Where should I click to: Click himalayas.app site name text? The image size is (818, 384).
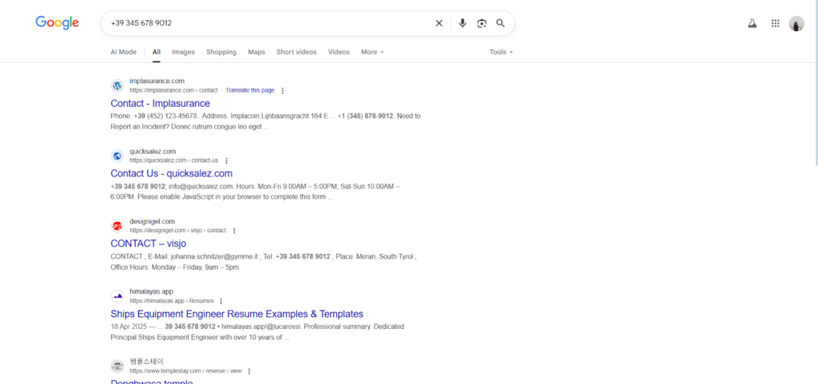(x=151, y=291)
